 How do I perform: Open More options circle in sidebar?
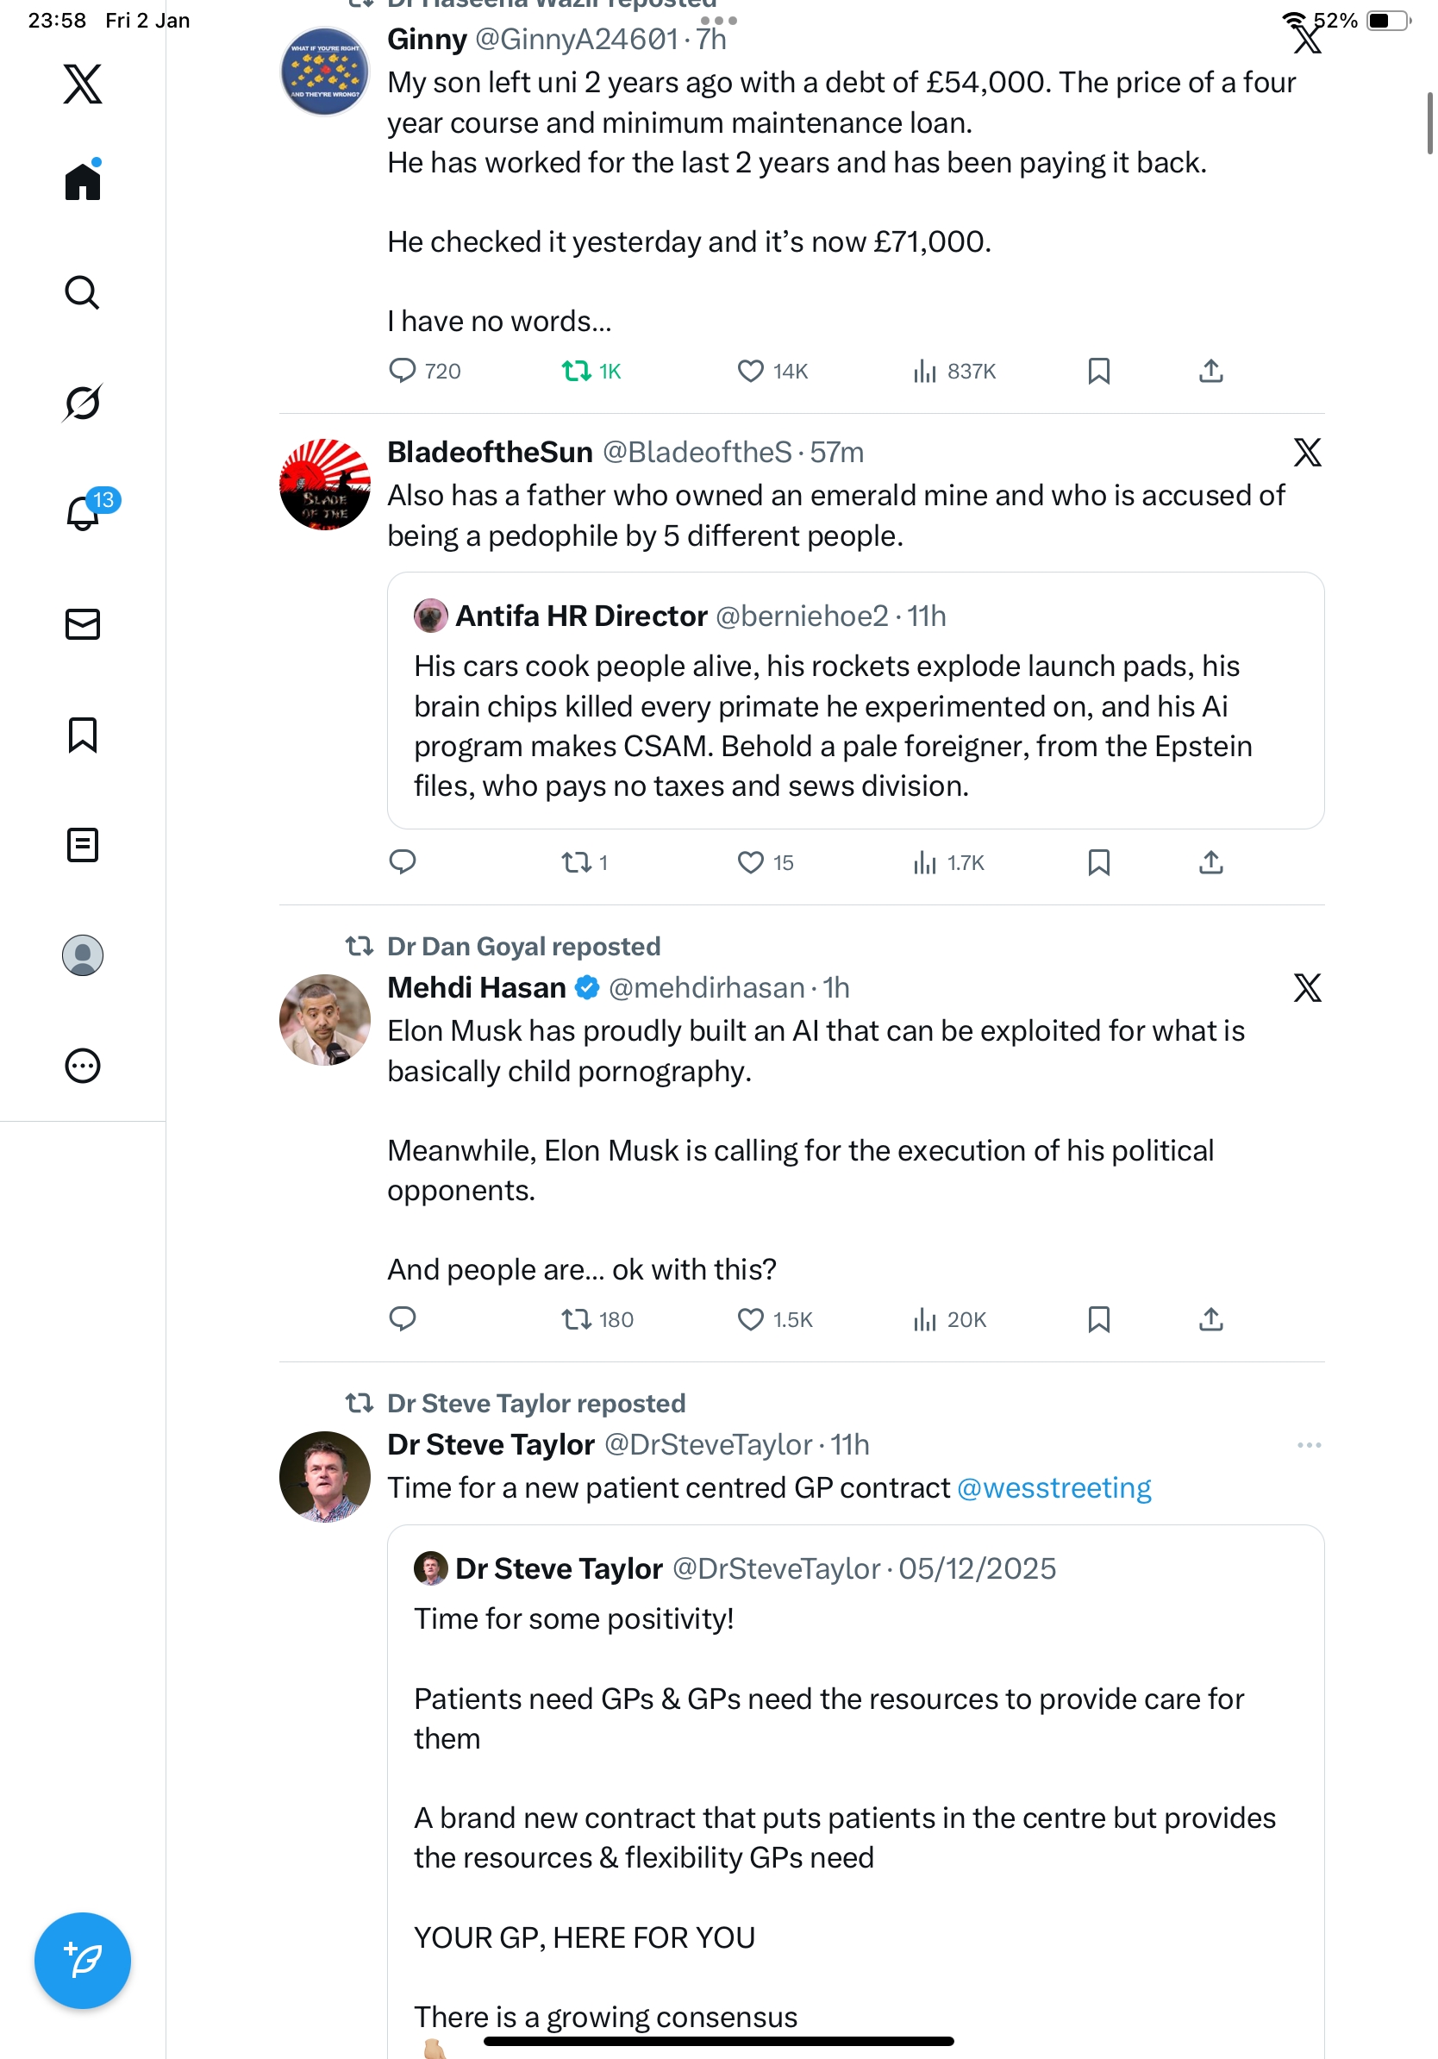[83, 1066]
